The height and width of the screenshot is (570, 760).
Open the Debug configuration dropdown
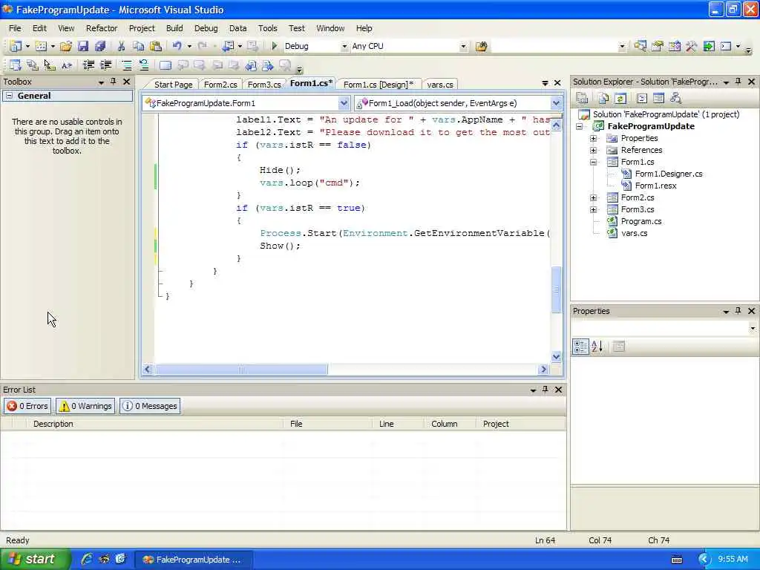[x=344, y=46]
